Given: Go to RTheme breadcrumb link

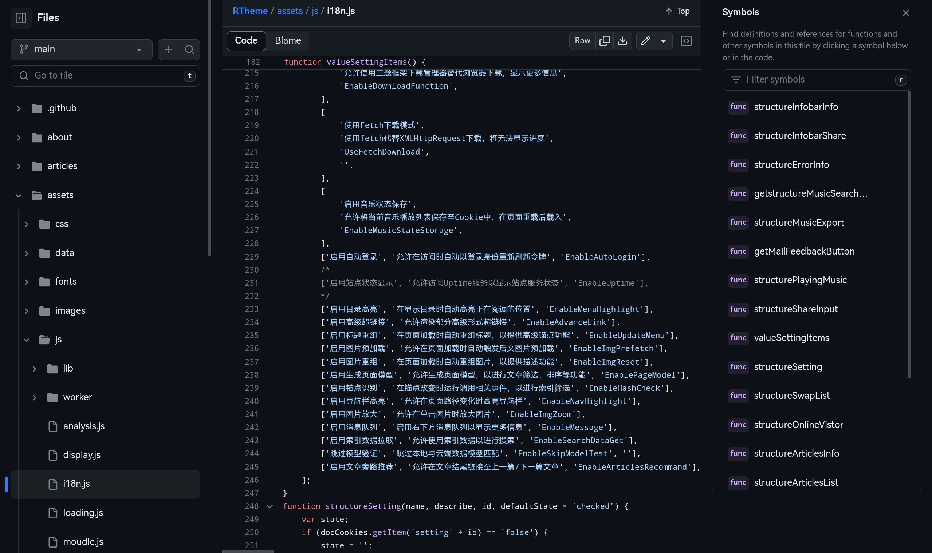Looking at the screenshot, I should 250,11.
